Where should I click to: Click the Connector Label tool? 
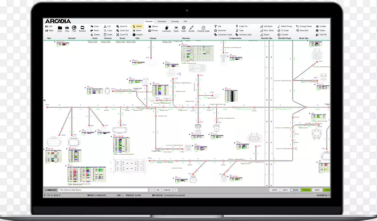(223, 34)
